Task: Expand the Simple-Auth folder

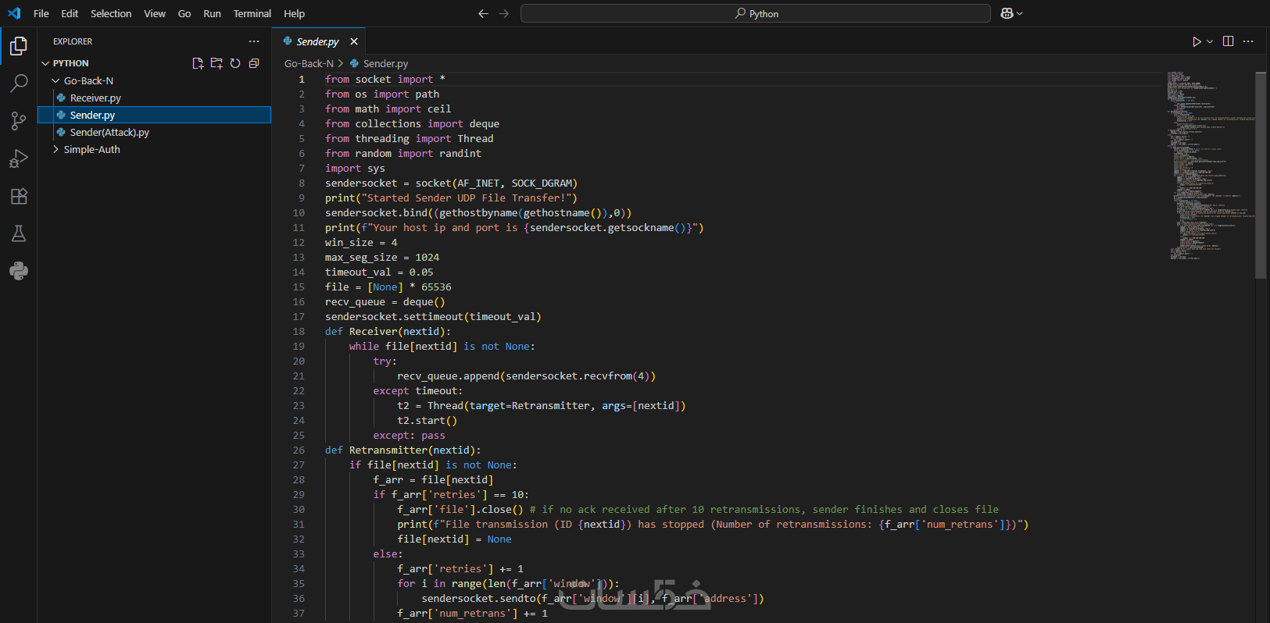Action: coord(91,149)
